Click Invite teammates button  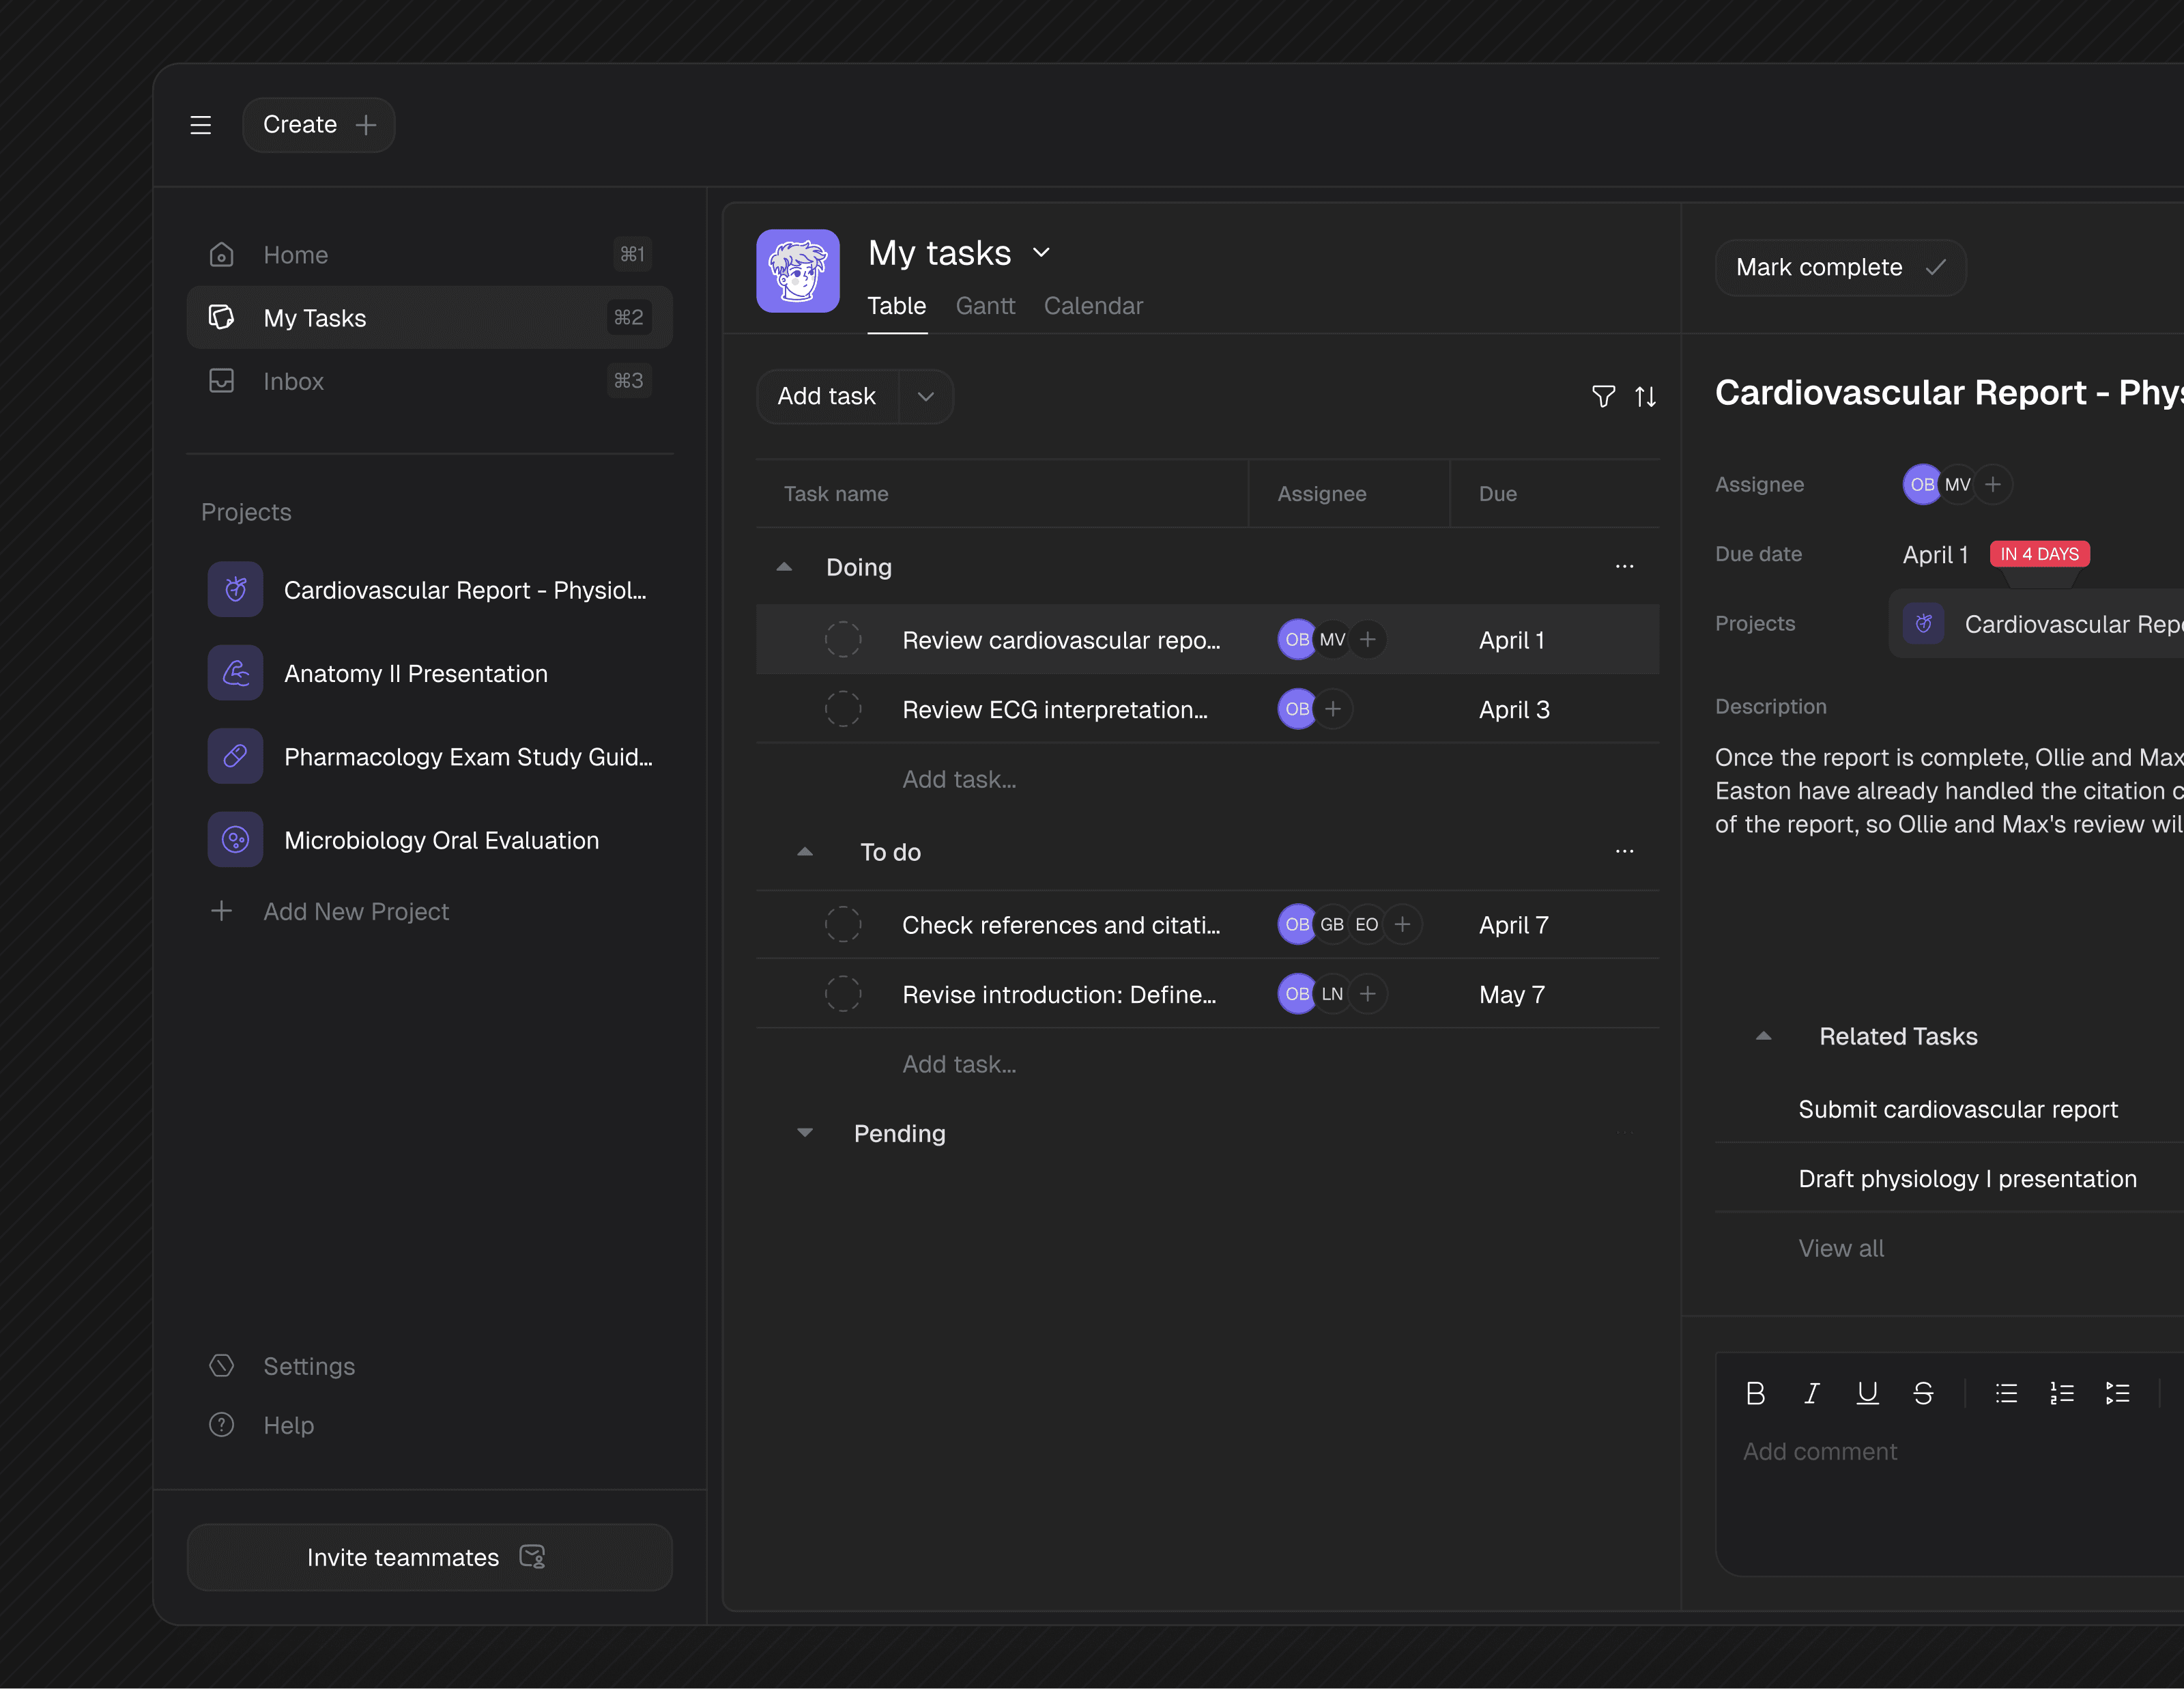tap(429, 1557)
